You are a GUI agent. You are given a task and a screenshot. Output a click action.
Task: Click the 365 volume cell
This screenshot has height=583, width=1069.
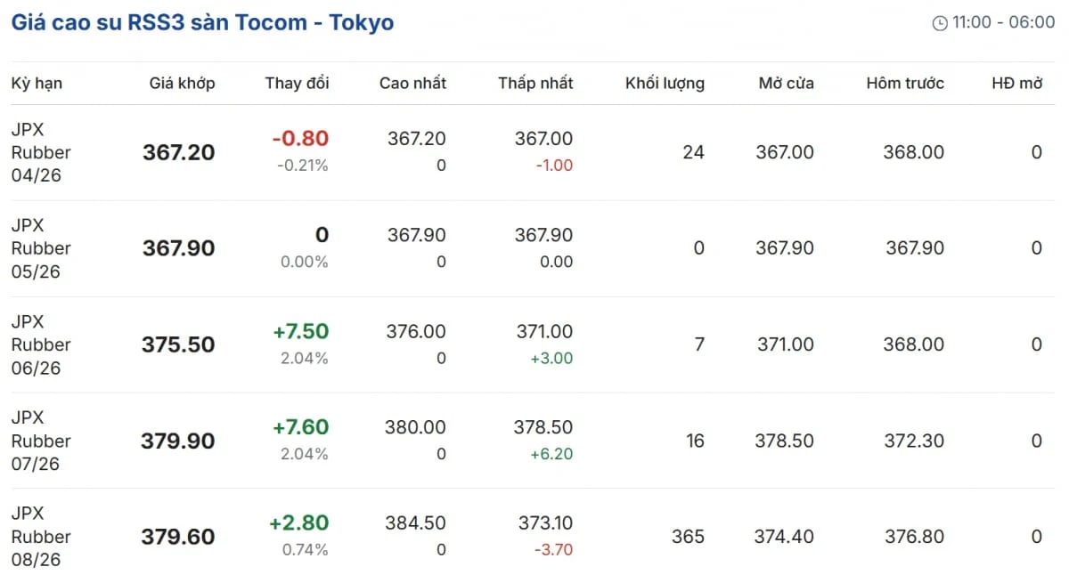click(x=688, y=537)
